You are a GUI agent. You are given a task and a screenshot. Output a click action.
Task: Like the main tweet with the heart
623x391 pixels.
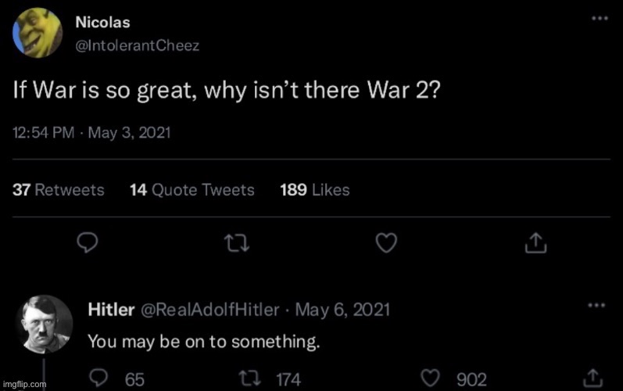[x=384, y=245]
